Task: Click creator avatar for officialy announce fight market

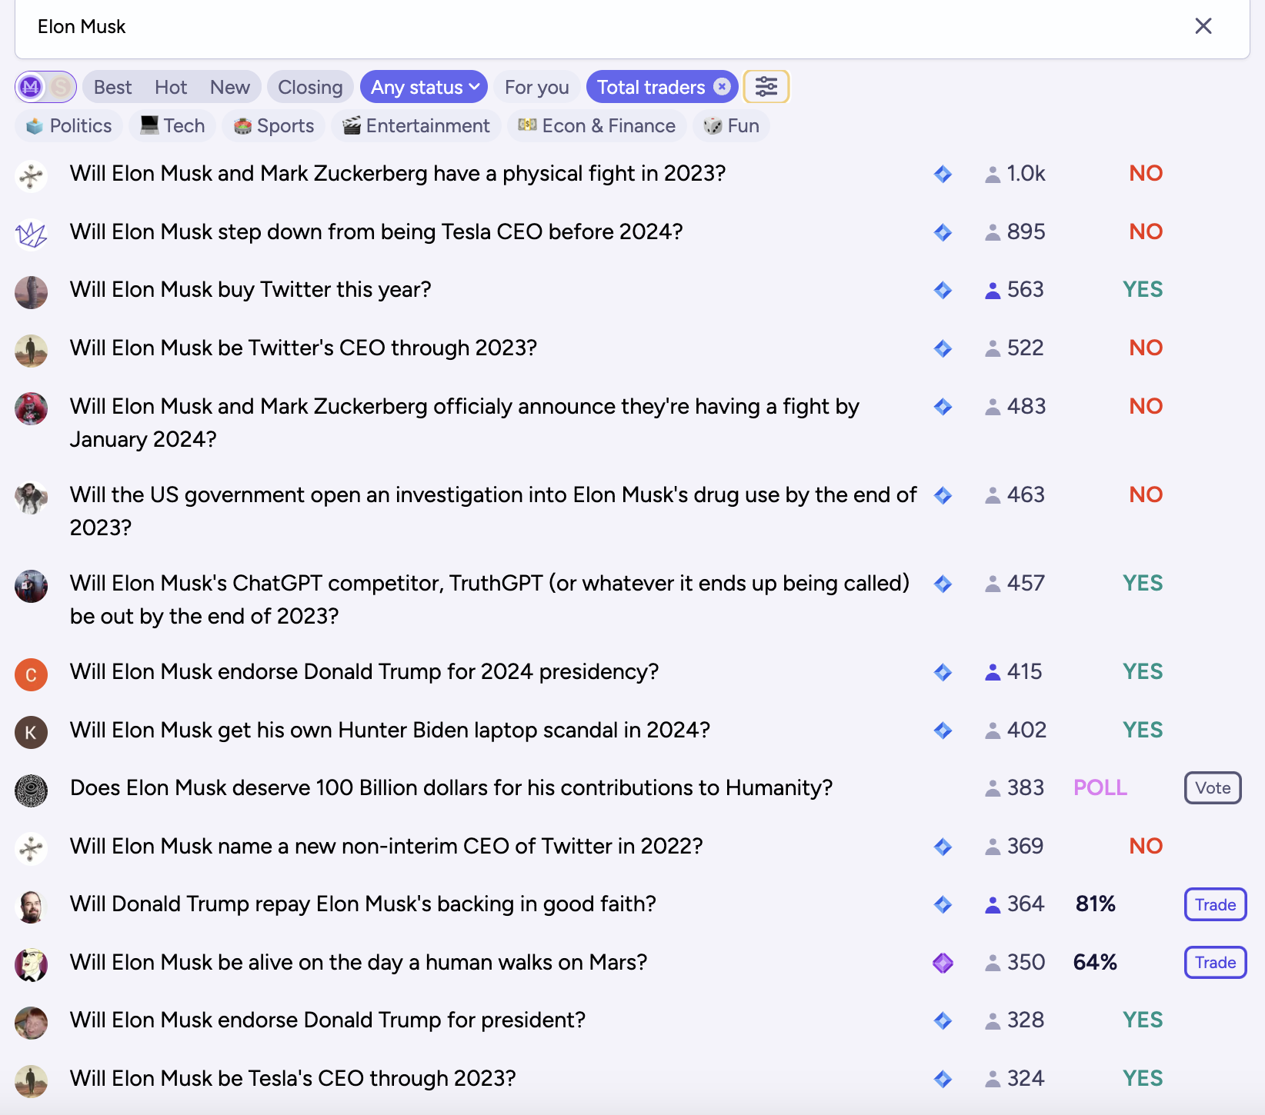Action: pyautogui.click(x=32, y=409)
